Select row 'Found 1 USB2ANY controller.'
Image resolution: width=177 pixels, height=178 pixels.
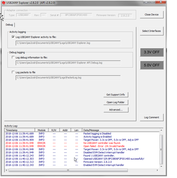click(82, 156)
